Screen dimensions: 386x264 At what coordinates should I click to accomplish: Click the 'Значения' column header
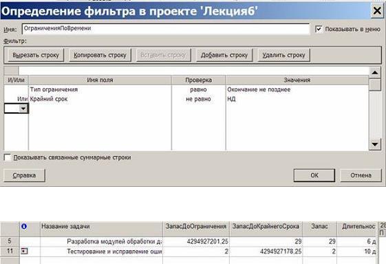pyautogui.click(x=297, y=80)
